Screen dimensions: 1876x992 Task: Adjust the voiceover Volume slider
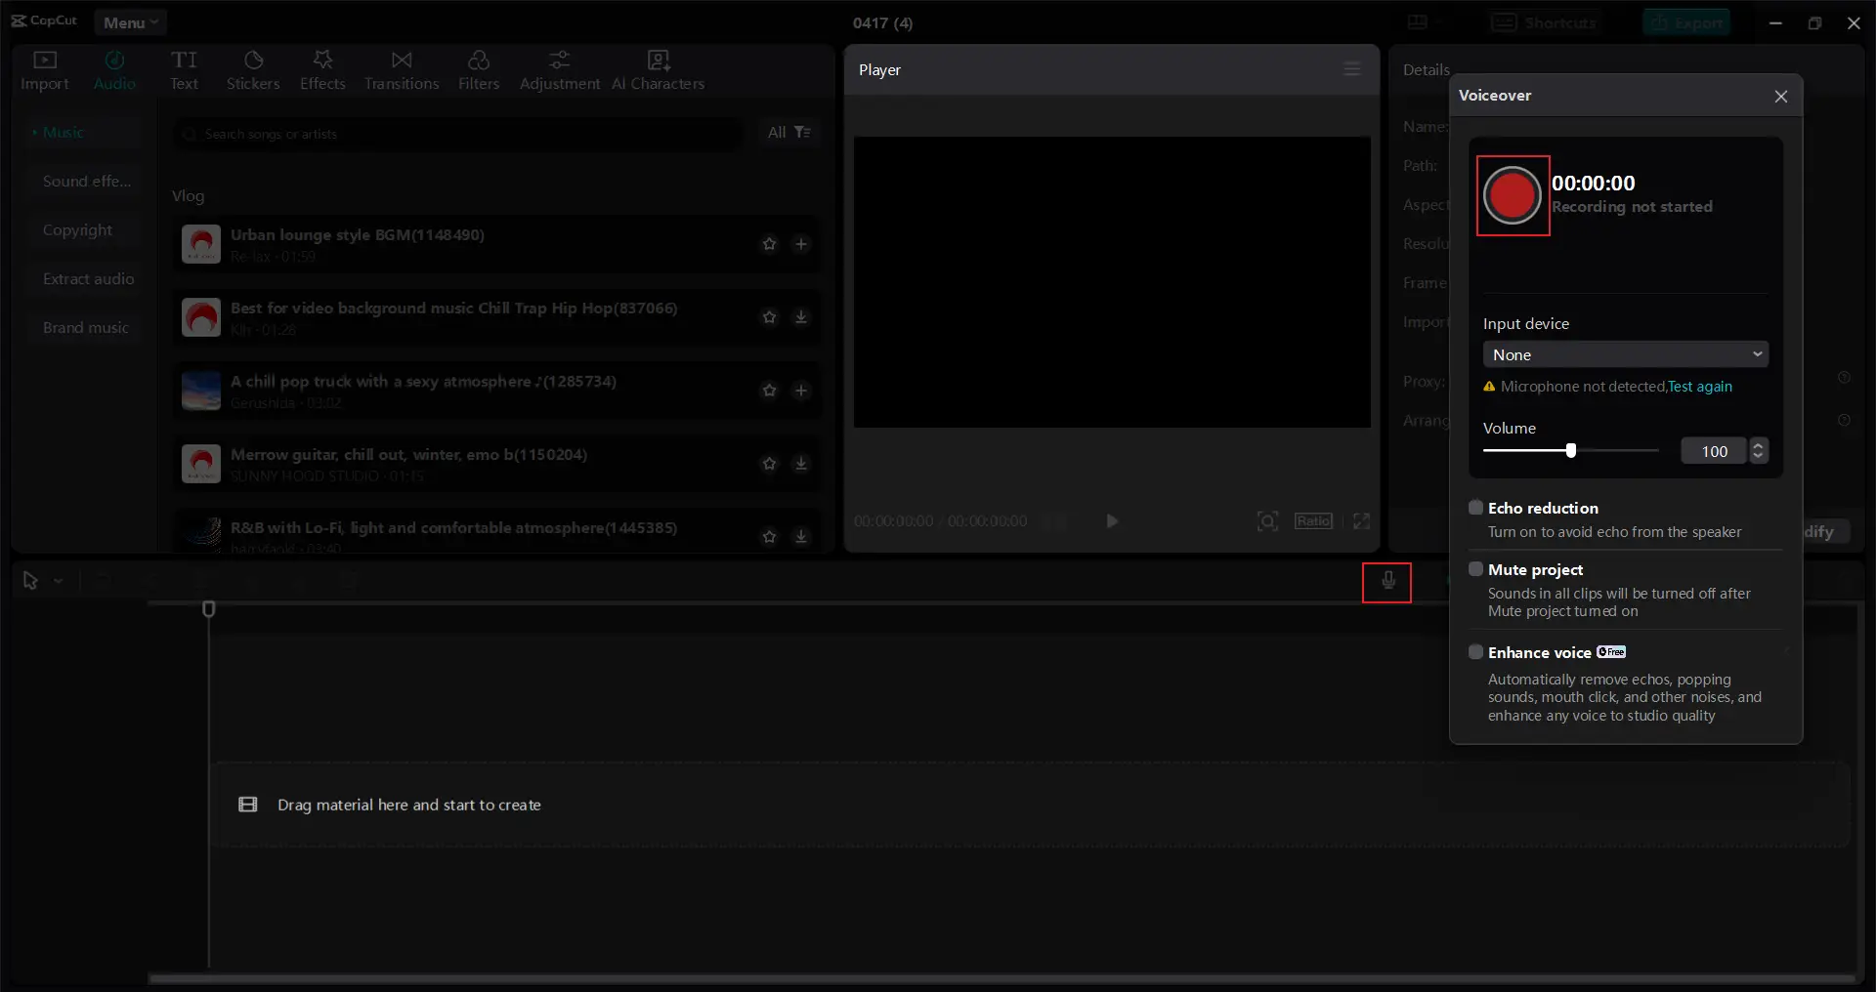[x=1571, y=451]
